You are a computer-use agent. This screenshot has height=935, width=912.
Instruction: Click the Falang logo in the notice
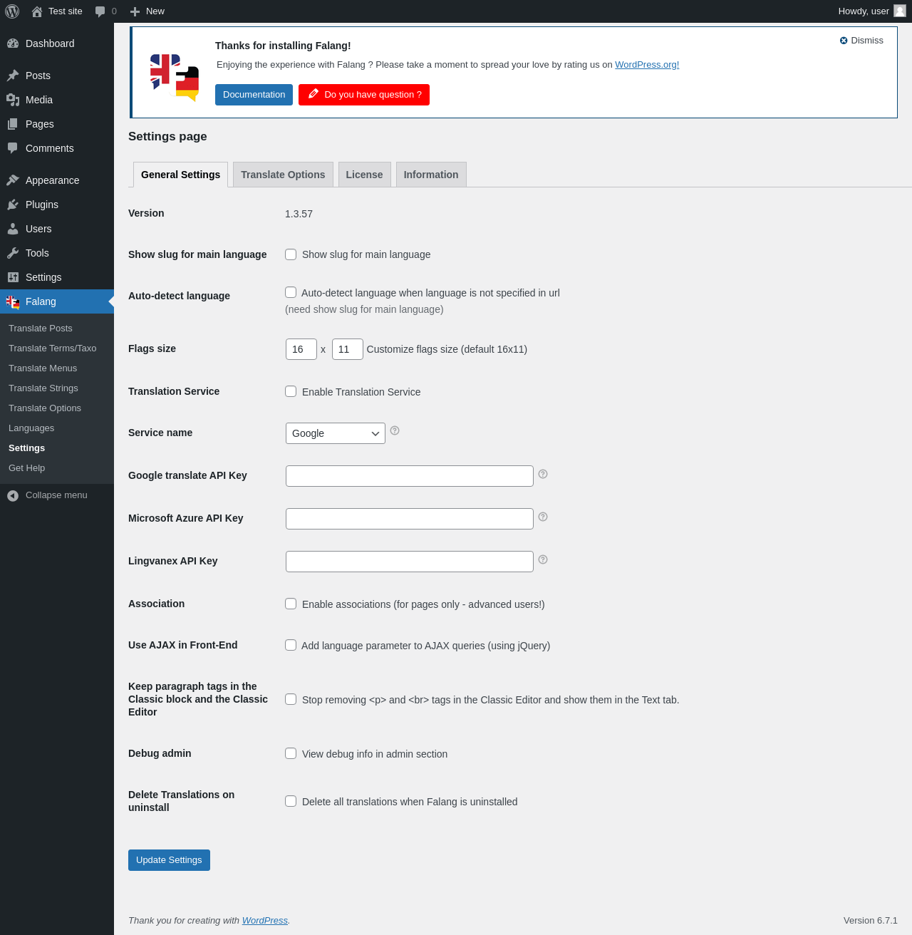175,78
